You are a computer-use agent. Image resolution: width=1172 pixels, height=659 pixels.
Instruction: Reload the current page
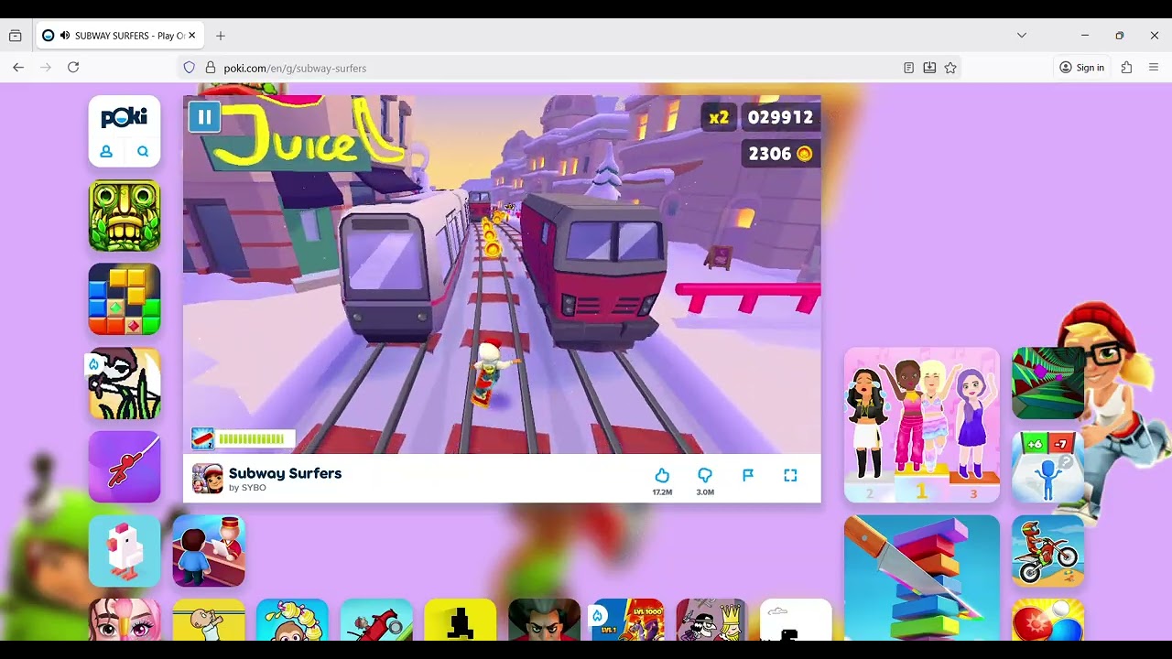click(73, 68)
